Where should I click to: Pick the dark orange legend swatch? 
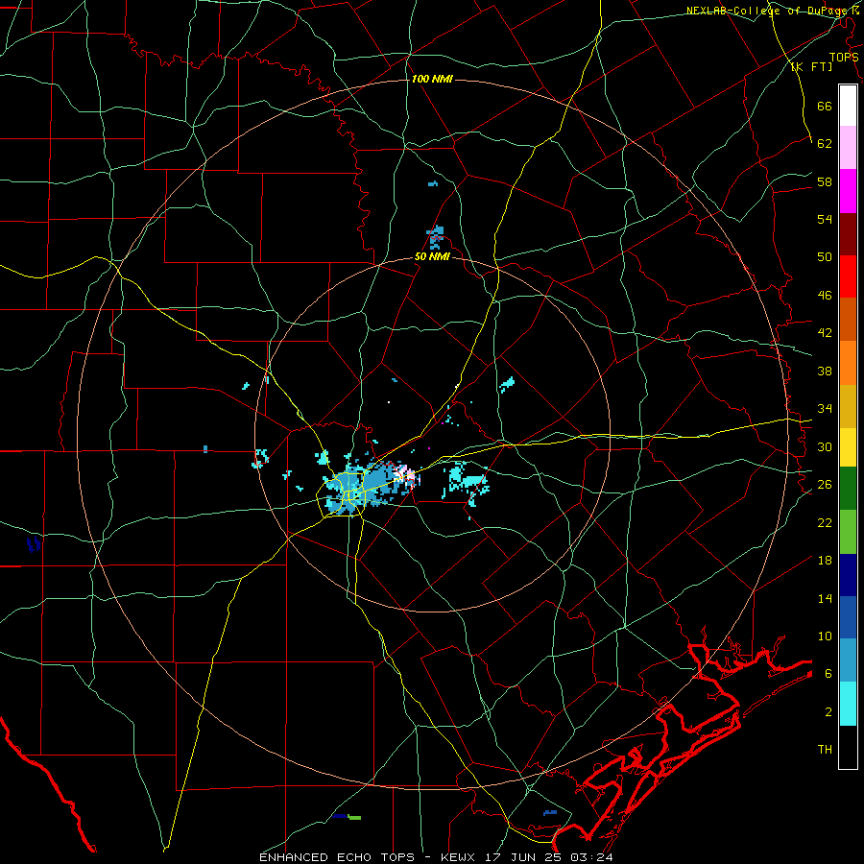click(848, 320)
